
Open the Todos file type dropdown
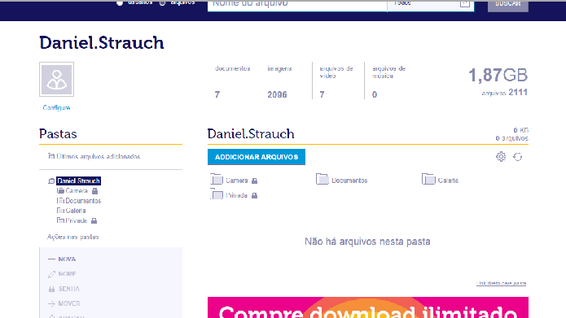[x=431, y=5]
